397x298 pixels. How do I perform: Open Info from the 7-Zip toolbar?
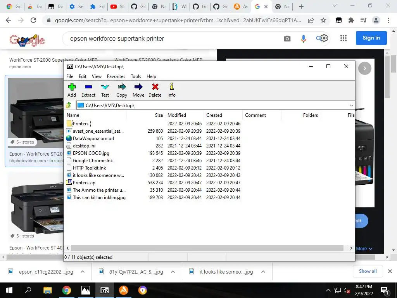171,90
